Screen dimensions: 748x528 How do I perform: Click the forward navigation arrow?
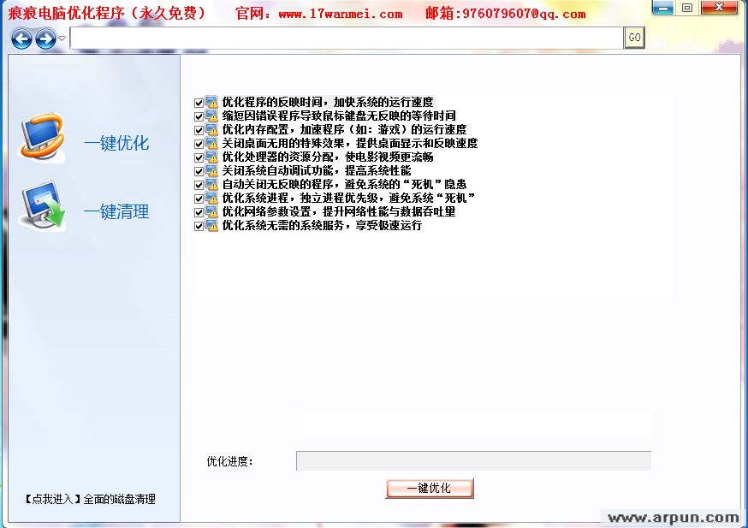[x=46, y=39]
